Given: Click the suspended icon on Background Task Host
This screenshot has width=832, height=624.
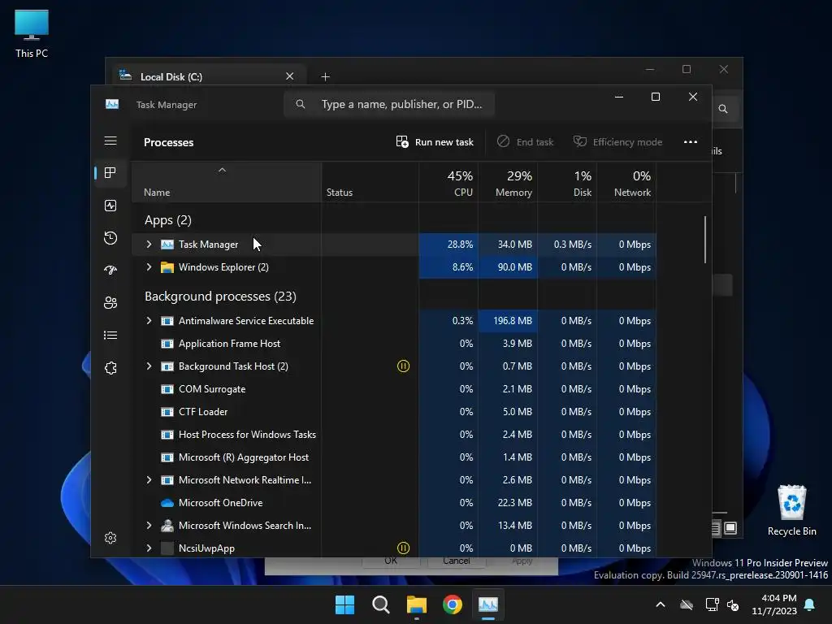Looking at the screenshot, I should pyautogui.click(x=403, y=366).
